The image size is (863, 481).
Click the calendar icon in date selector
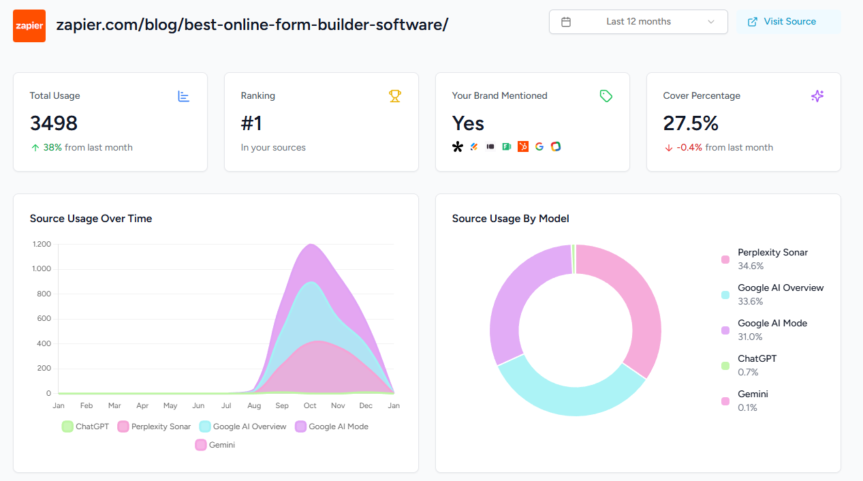pyautogui.click(x=566, y=22)
